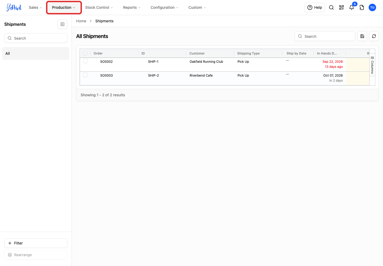This screenshot has height=266, width=383.
Task: Open the global search magnifier icon
Action: point(331,7)
